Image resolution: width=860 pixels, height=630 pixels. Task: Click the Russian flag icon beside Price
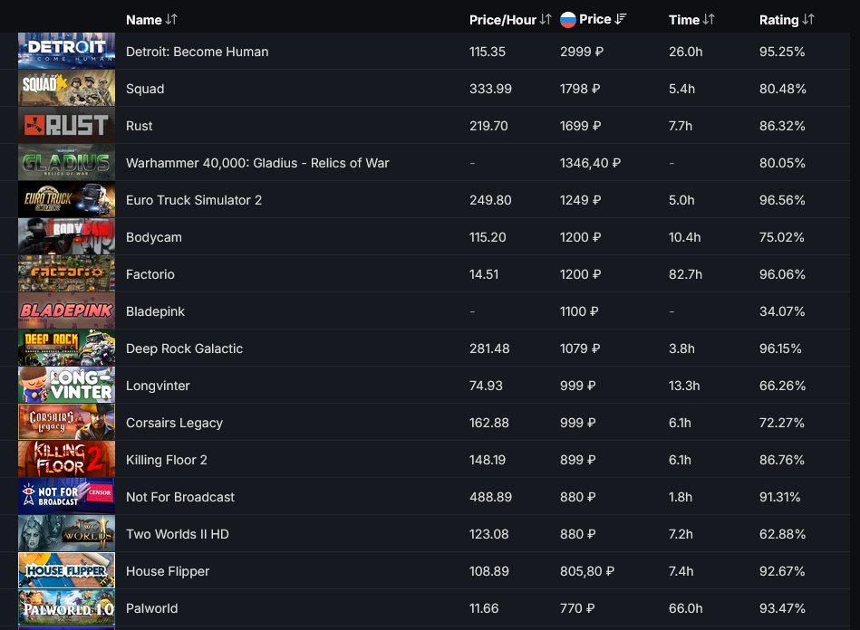pos(568,20)
